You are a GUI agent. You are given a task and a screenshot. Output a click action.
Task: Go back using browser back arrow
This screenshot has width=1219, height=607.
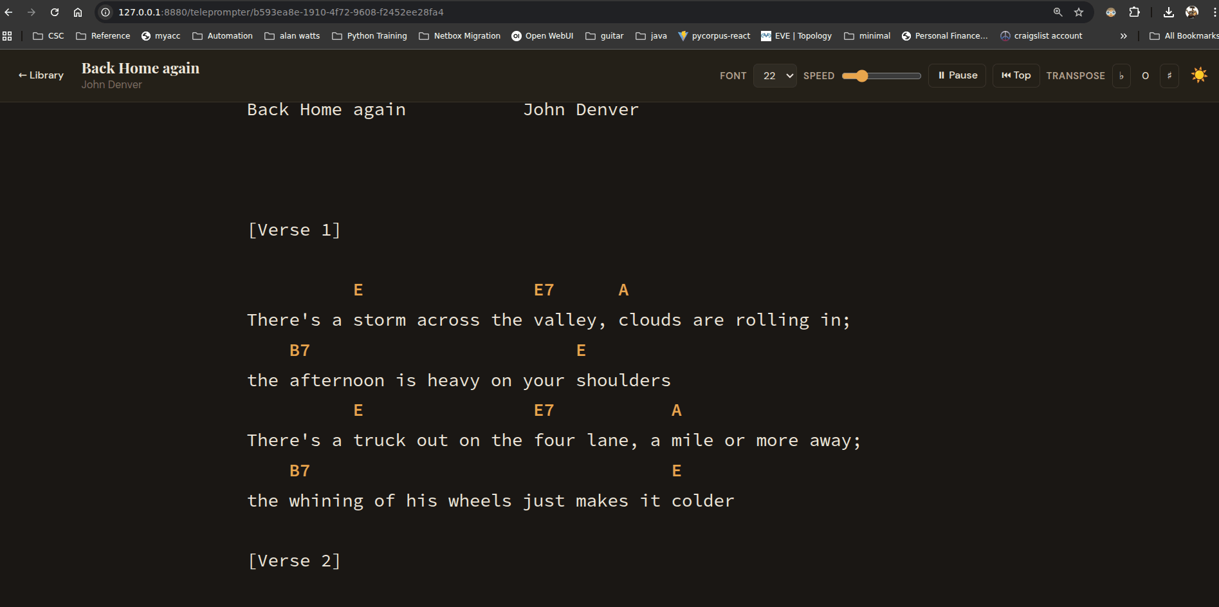[9, 12]
